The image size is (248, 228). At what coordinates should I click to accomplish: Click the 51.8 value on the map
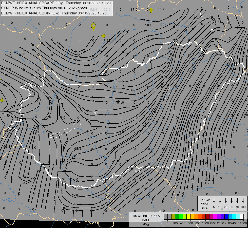[x=121, y=103]
